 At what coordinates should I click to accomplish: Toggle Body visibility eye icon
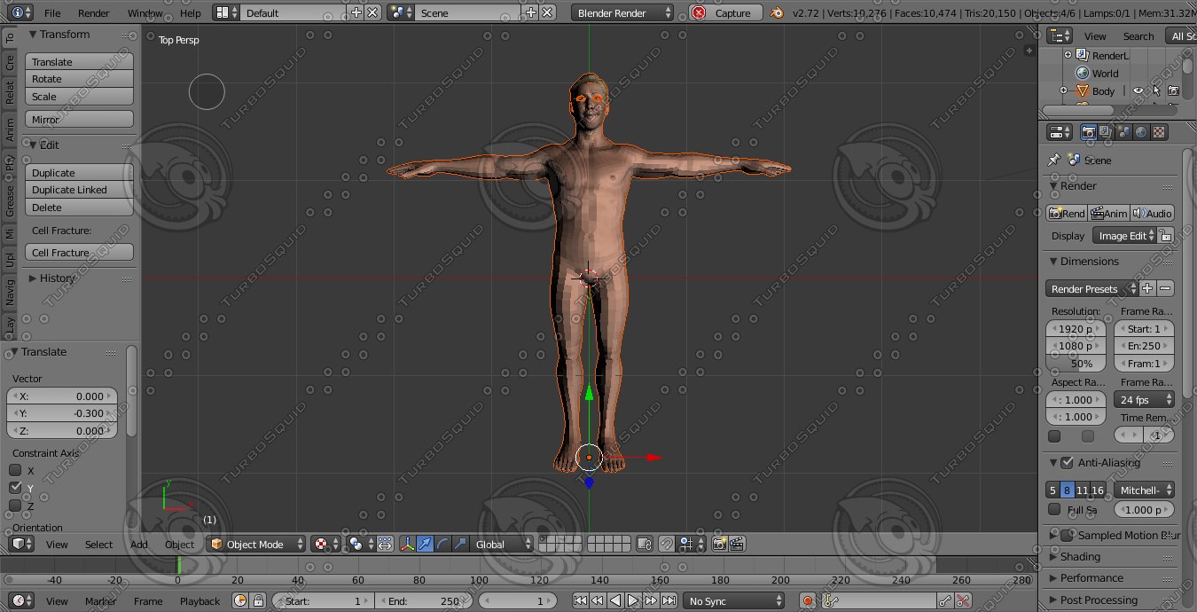[1138, 90]
